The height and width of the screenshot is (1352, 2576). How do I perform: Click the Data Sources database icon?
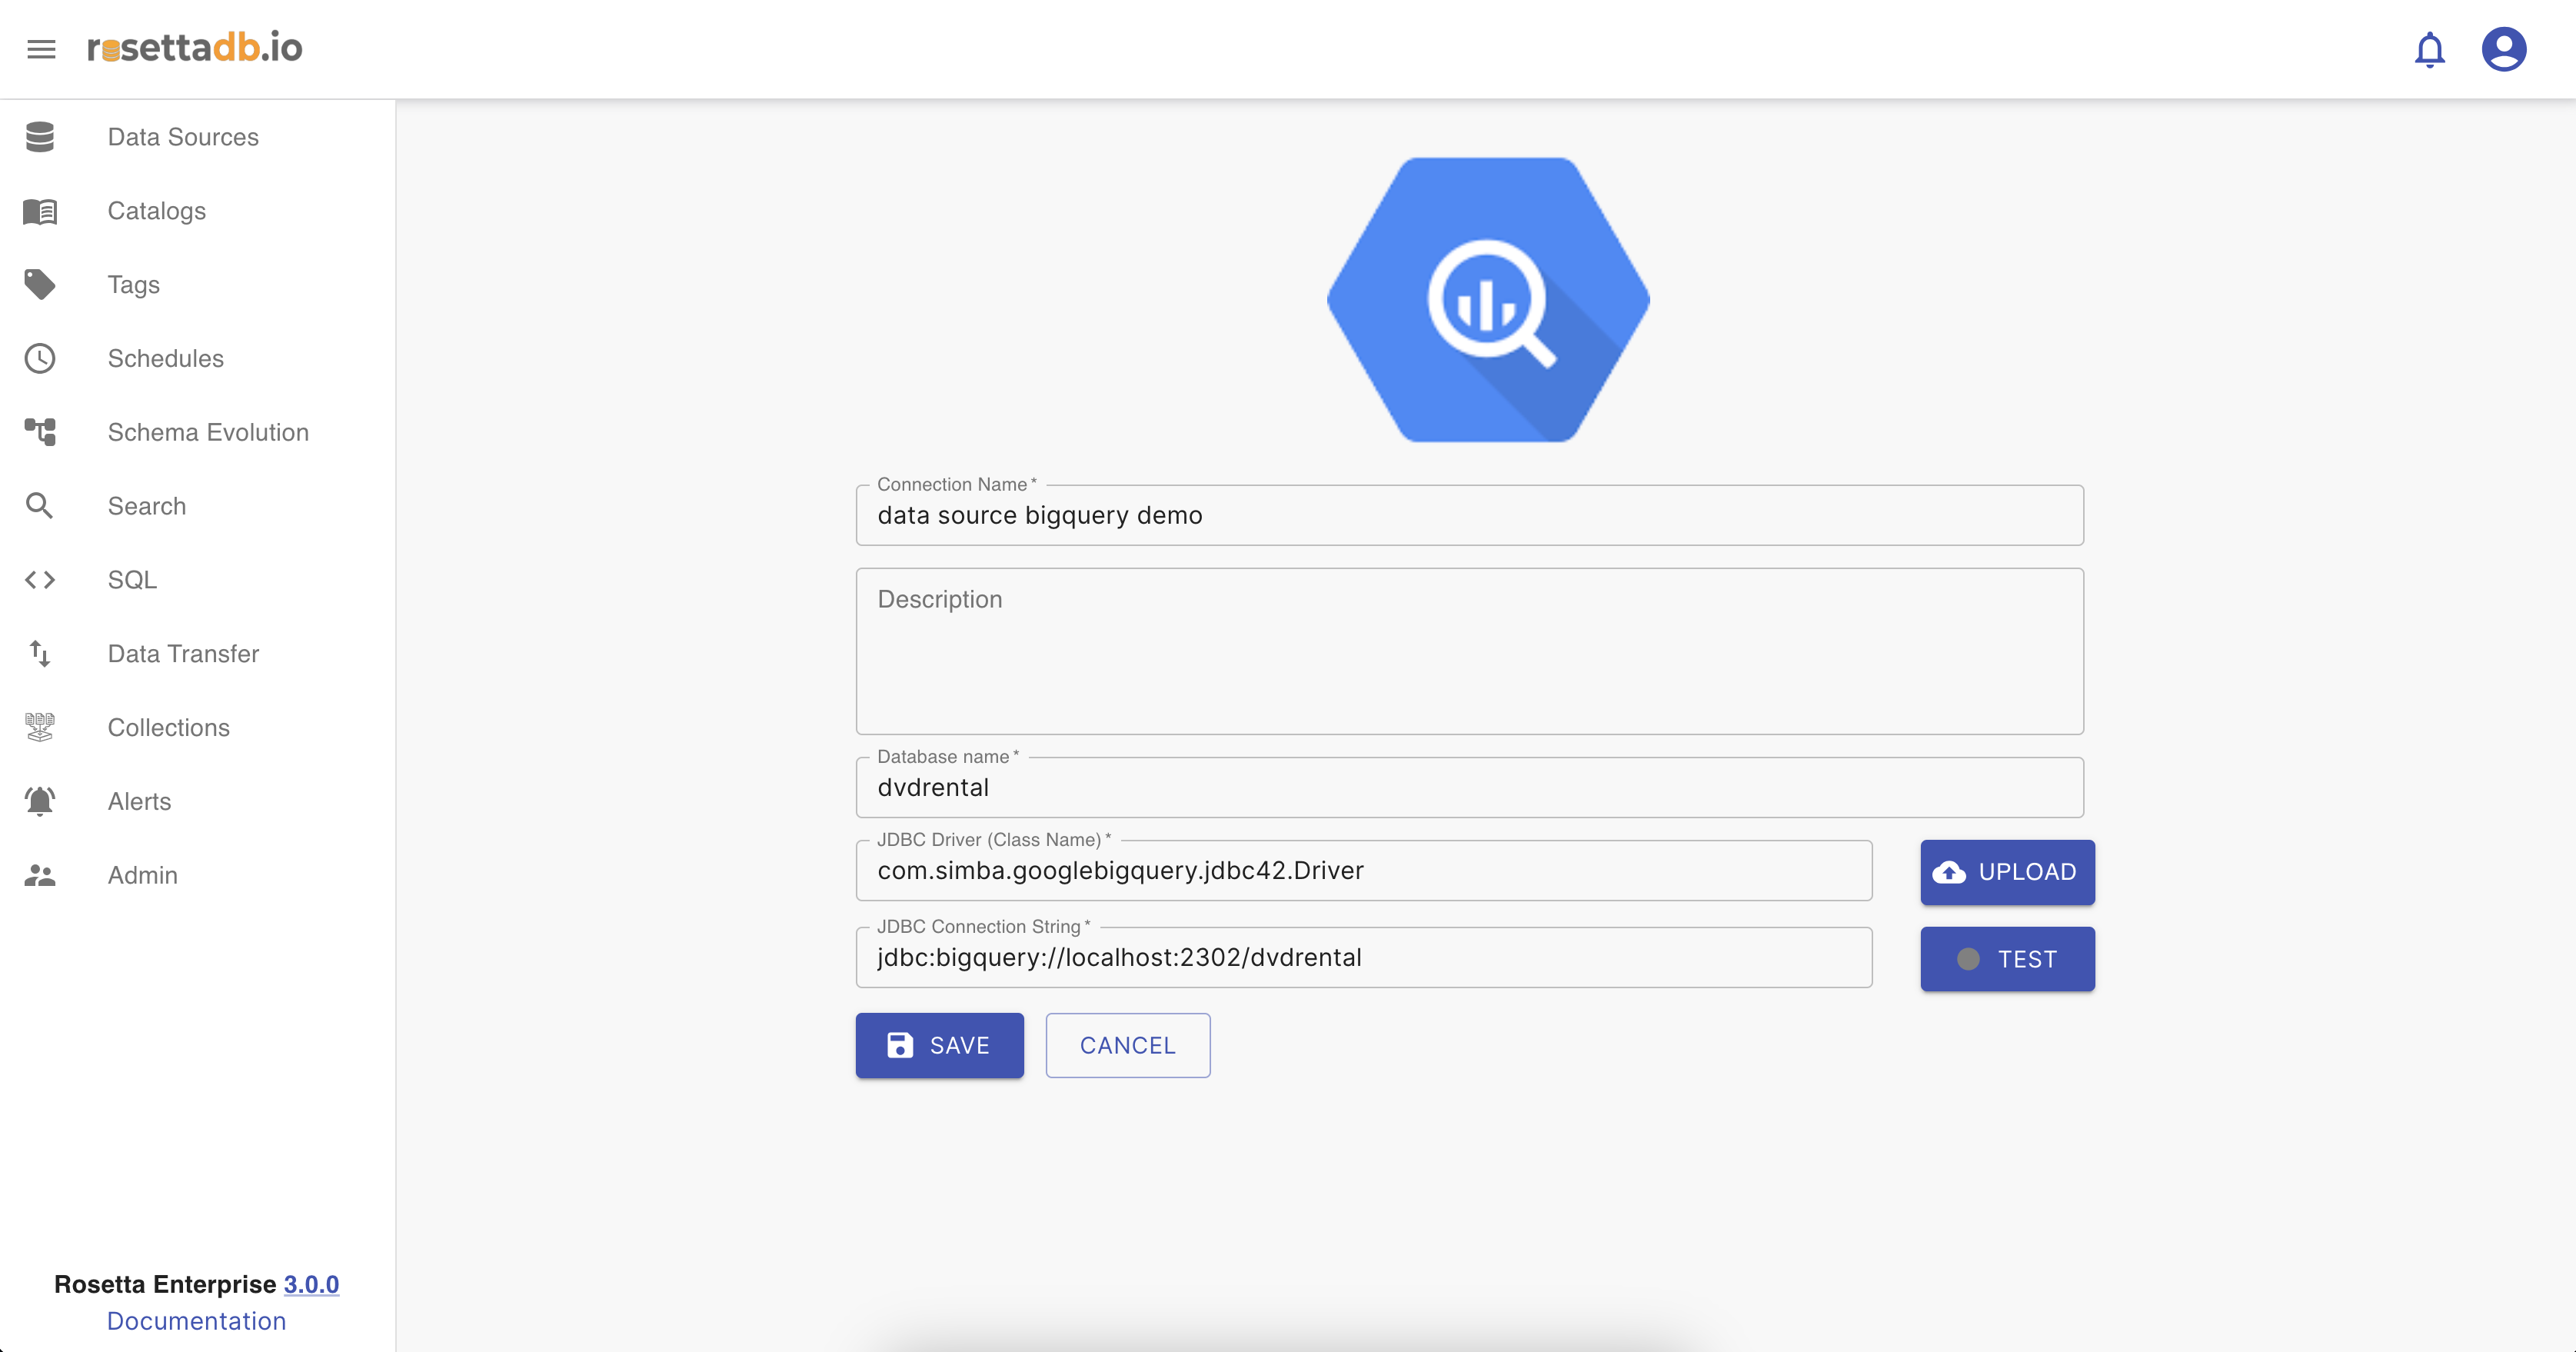pyautogui.click(x=40, y=137)
